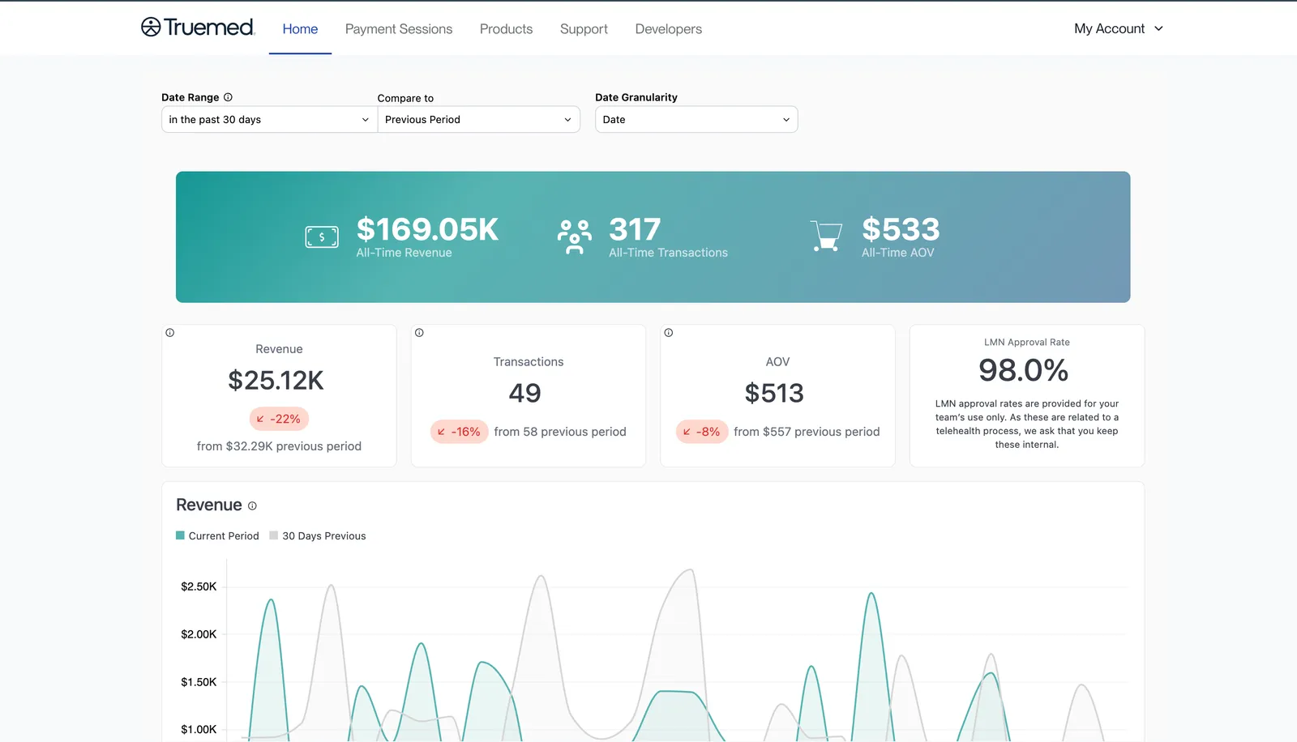Click the 317 all-time transactions value
Screen dimensions: 1297x742
coord(635,229)
